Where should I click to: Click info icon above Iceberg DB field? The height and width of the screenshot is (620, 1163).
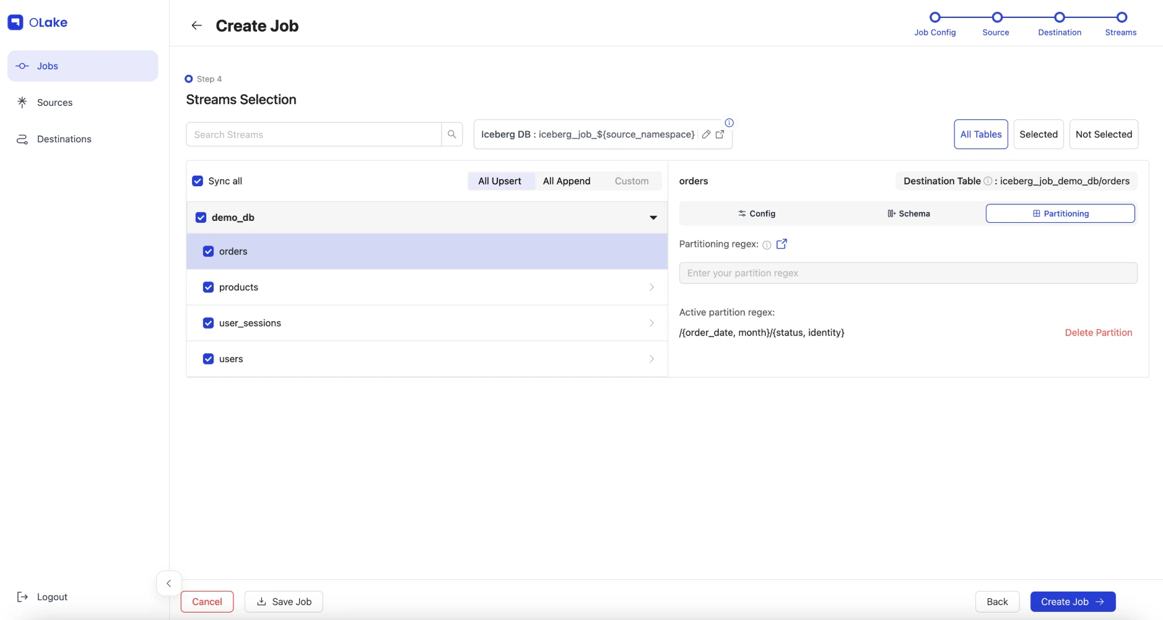coord(730,123)
